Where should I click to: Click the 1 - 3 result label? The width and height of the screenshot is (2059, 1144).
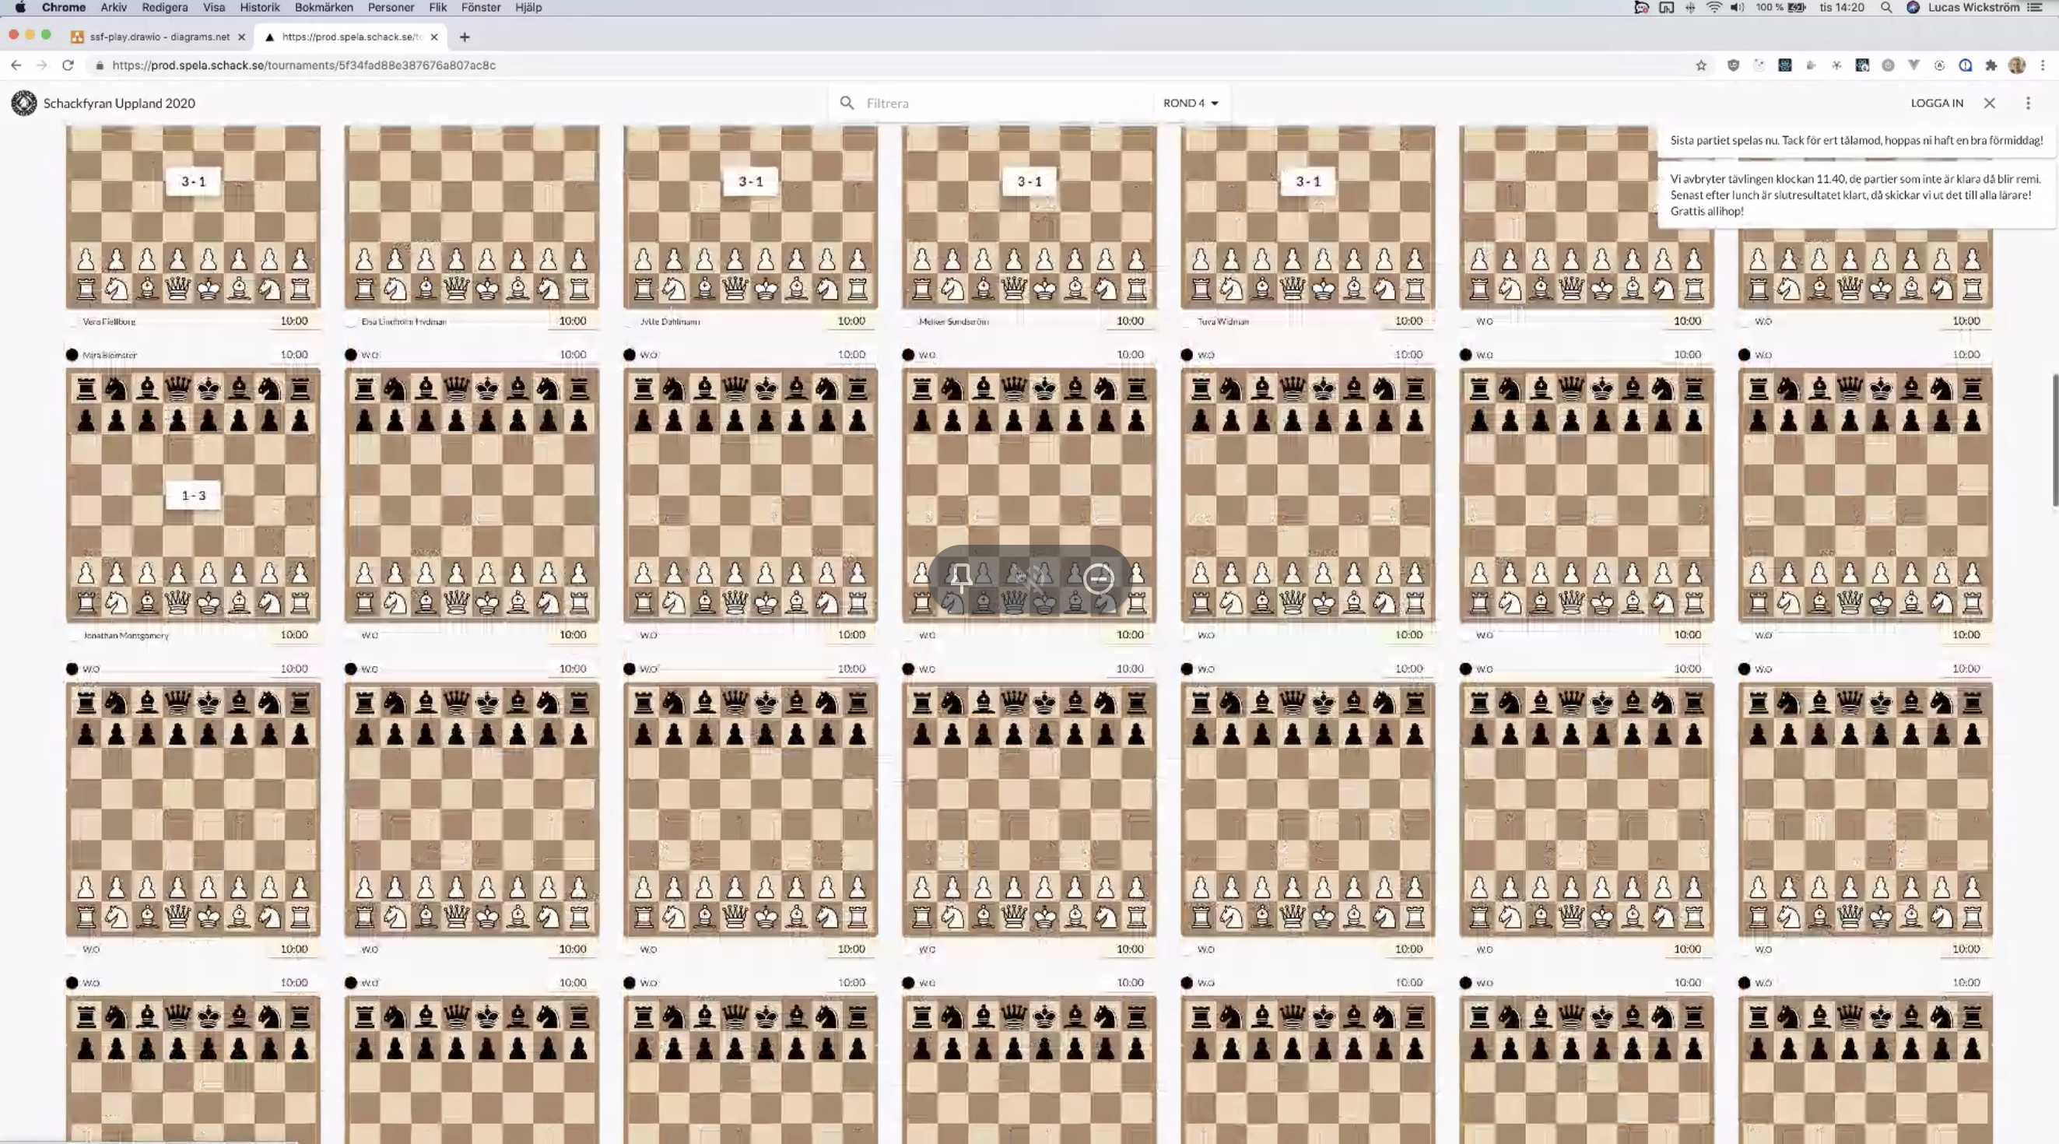(193, 495)
